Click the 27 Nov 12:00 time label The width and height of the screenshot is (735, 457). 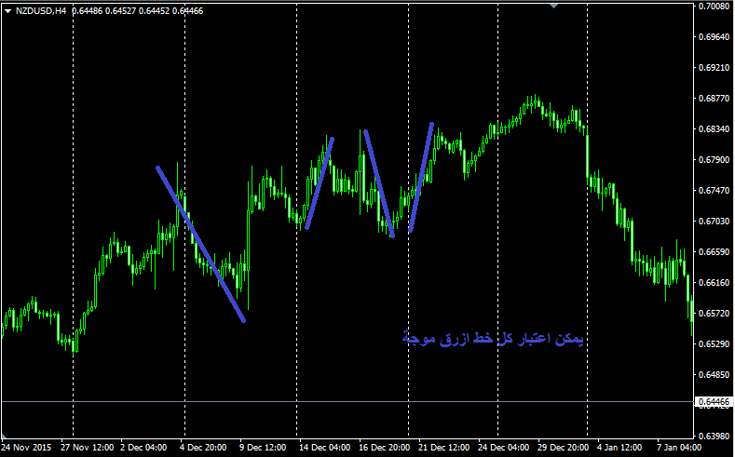click(88, 448)
